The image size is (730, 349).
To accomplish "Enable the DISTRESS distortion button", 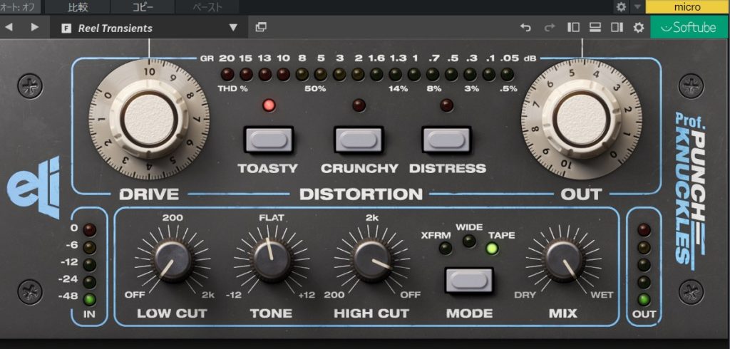I will [447, 140].
